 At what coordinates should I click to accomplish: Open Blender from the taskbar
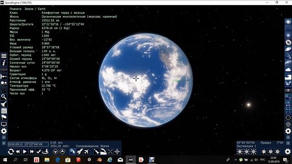click(99, 160)
